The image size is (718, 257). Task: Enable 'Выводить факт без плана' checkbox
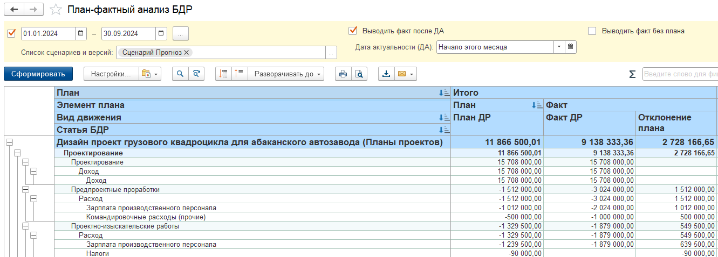coord(592,31)
